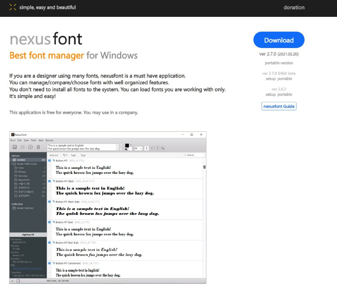Open the font size dropdown
The image size is (337, 296).
139,148
